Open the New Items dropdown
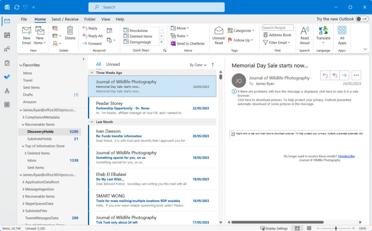372x231 pixels. click(x=40, y=36)
